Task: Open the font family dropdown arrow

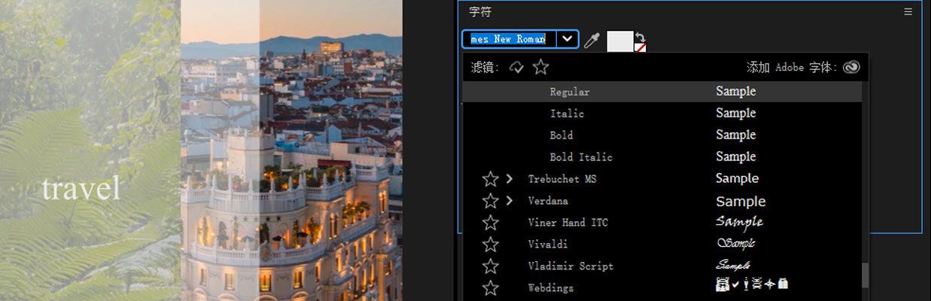Action: [x=567, y=39]
